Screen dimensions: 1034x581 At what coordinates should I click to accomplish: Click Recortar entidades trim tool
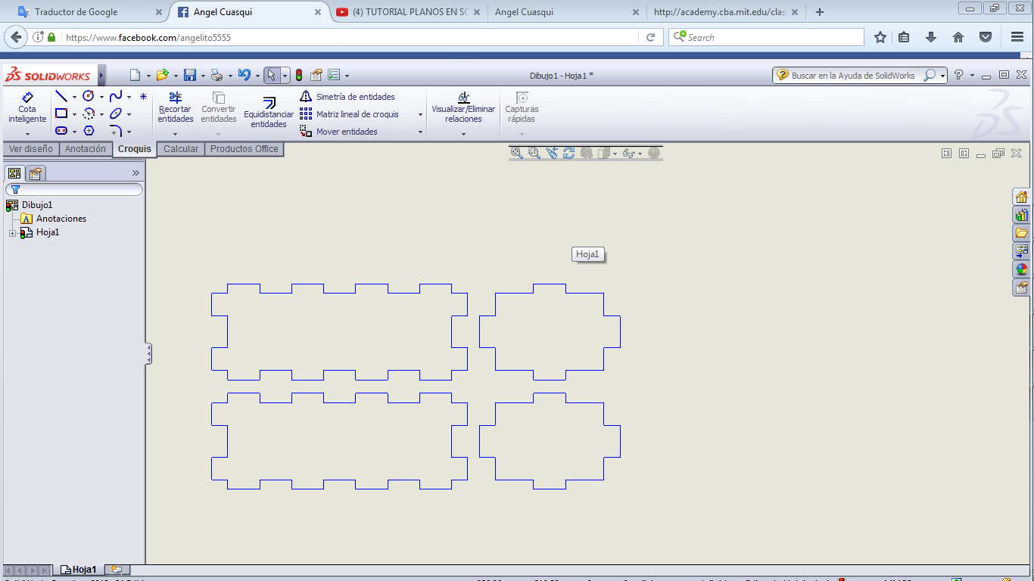tap(176, 107)
